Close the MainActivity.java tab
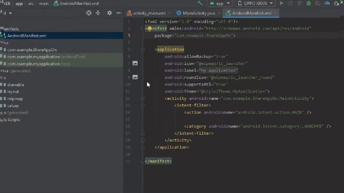The height and width of the screenshot is (193, 344). pyautogui.click(x=219, y=13)
